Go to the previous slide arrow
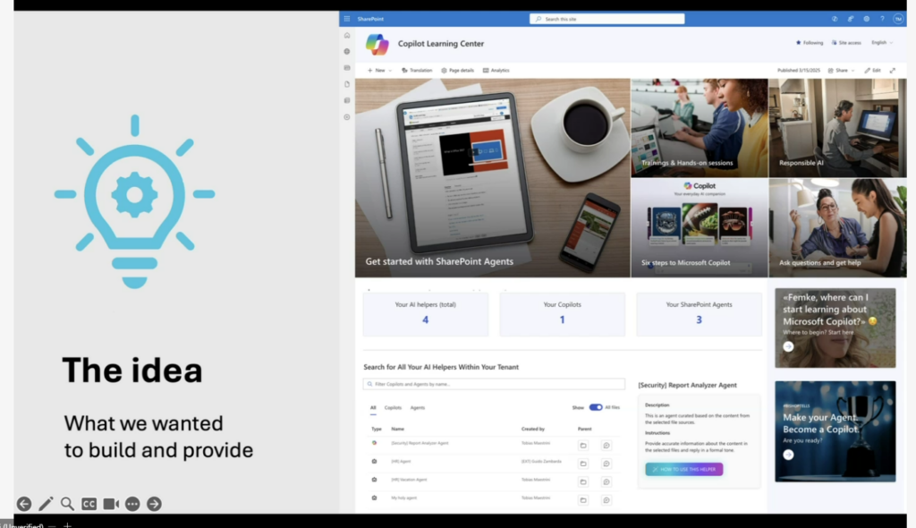The width and height of the screenshot is (916, 528). coord(24,504)
